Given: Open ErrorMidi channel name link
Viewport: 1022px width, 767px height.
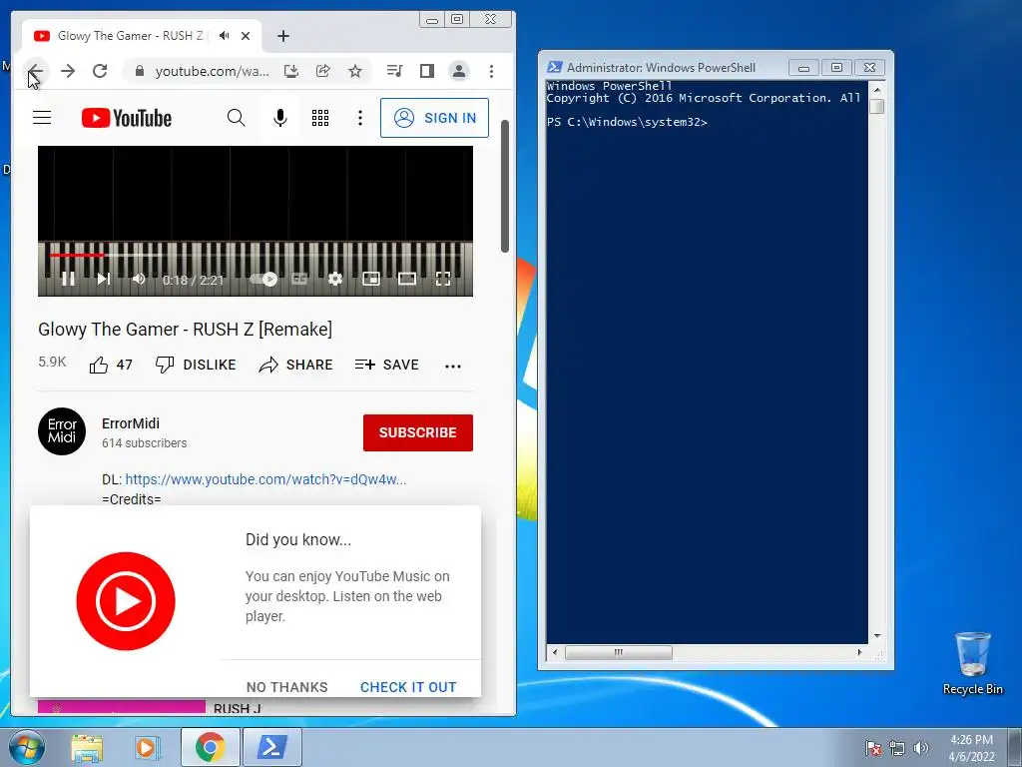Looking at the screenshot, I should click(x=131, y=423).
